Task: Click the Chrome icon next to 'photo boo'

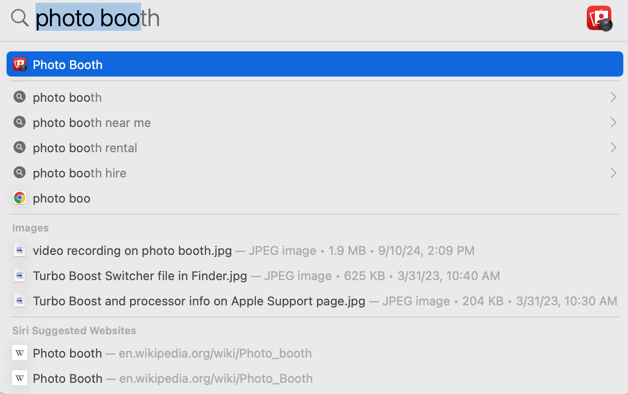Action: pyautogui.click(x=19, y=197)
